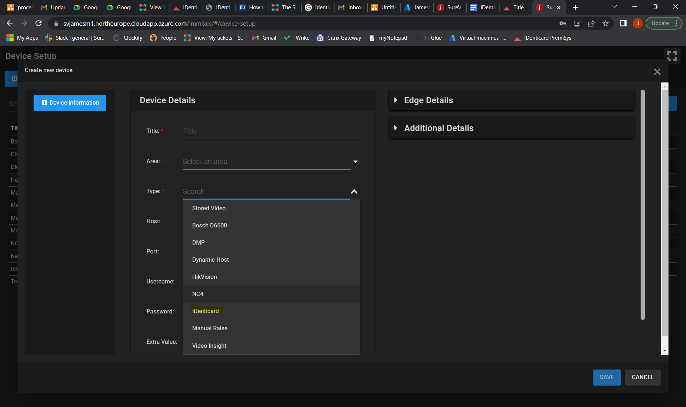Collapse the Type dropdown chevron
Image resolution: width=686 pixels, height=407 pixels.
[x=354, y=191]
